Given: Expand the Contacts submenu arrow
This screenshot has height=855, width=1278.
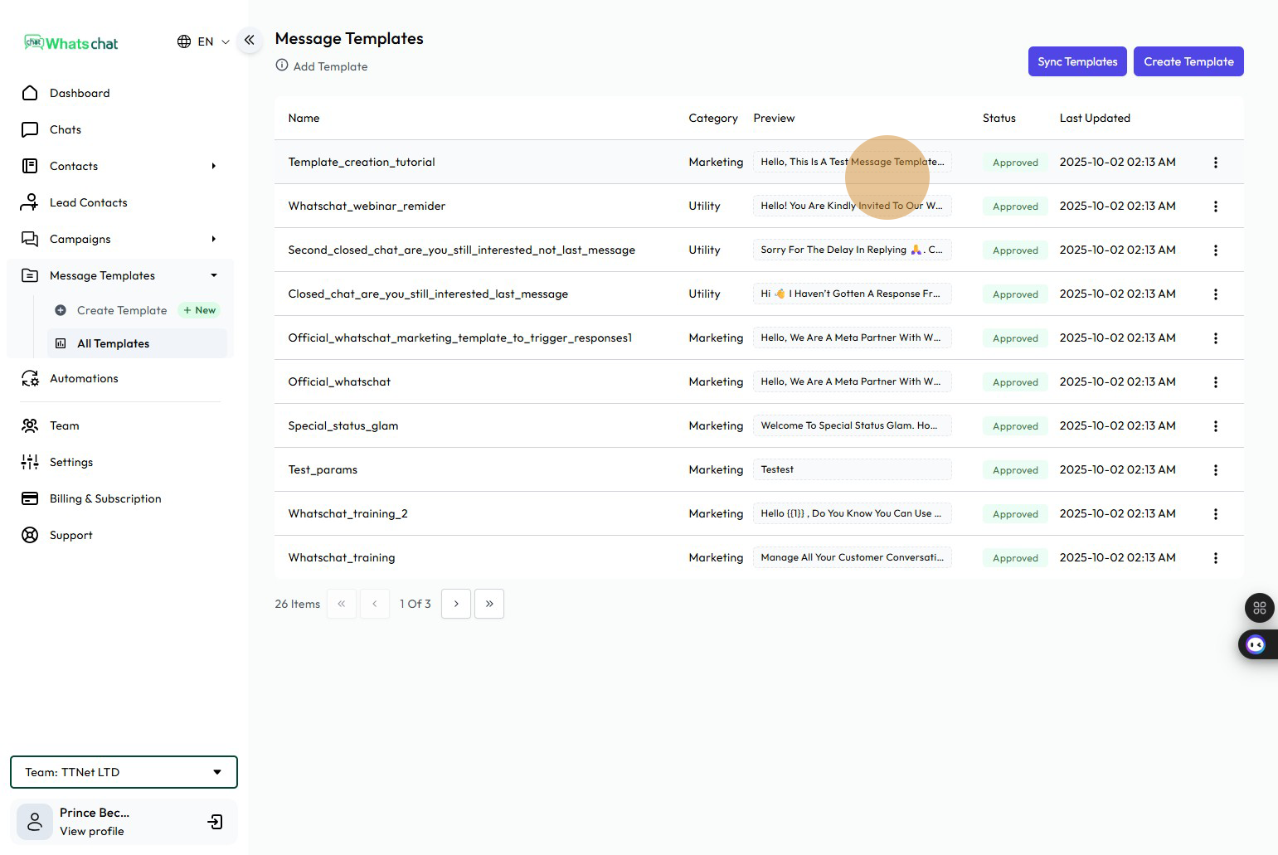Looking at the screenshot, I should pyautogui.click(x=213, y=166).
